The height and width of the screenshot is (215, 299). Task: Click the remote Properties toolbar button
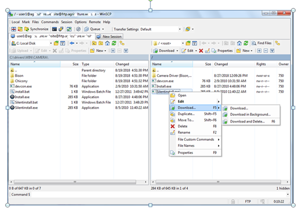coord(222,51)
